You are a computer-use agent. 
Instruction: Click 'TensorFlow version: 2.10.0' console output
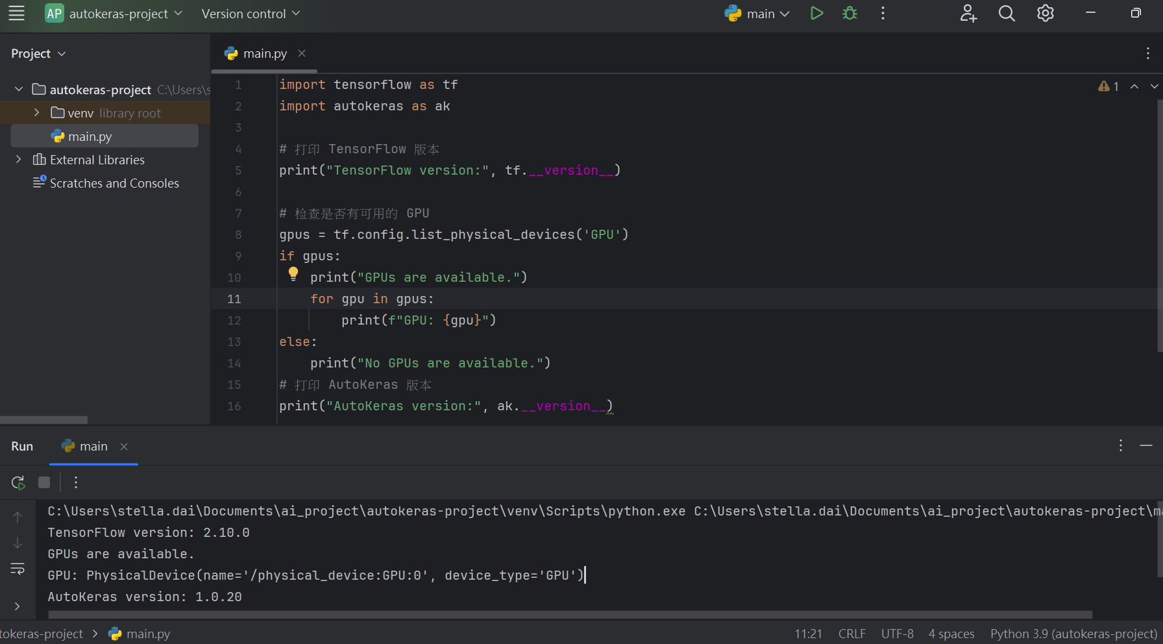coord(149,532)
